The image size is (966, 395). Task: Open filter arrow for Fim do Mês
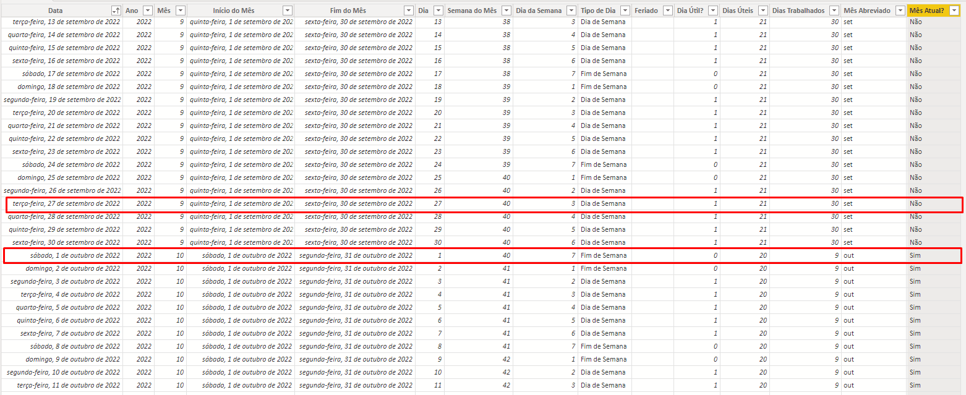[408, 11]
